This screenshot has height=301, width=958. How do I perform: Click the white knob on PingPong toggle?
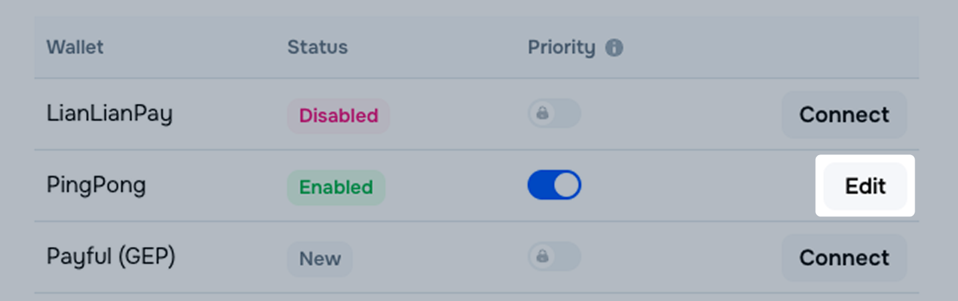click(567, 185)
